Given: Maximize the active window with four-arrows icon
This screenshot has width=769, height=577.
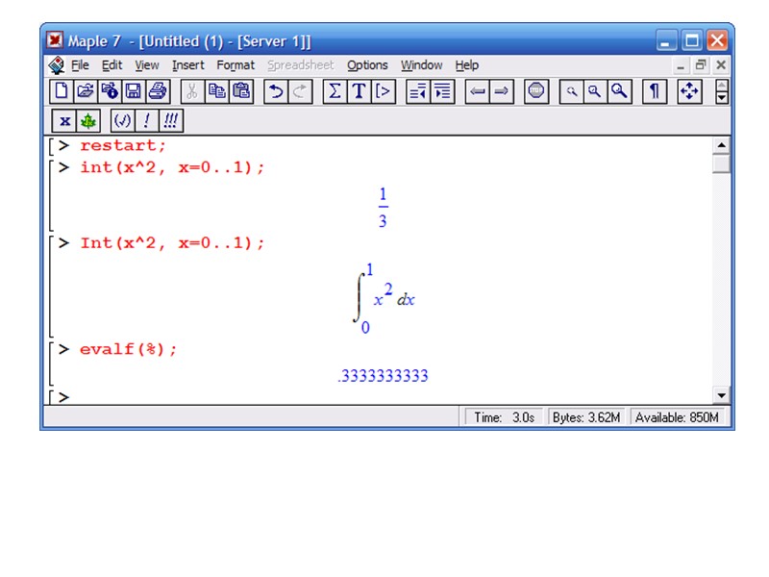Looking at the screenshot, I should pos(689,91).
